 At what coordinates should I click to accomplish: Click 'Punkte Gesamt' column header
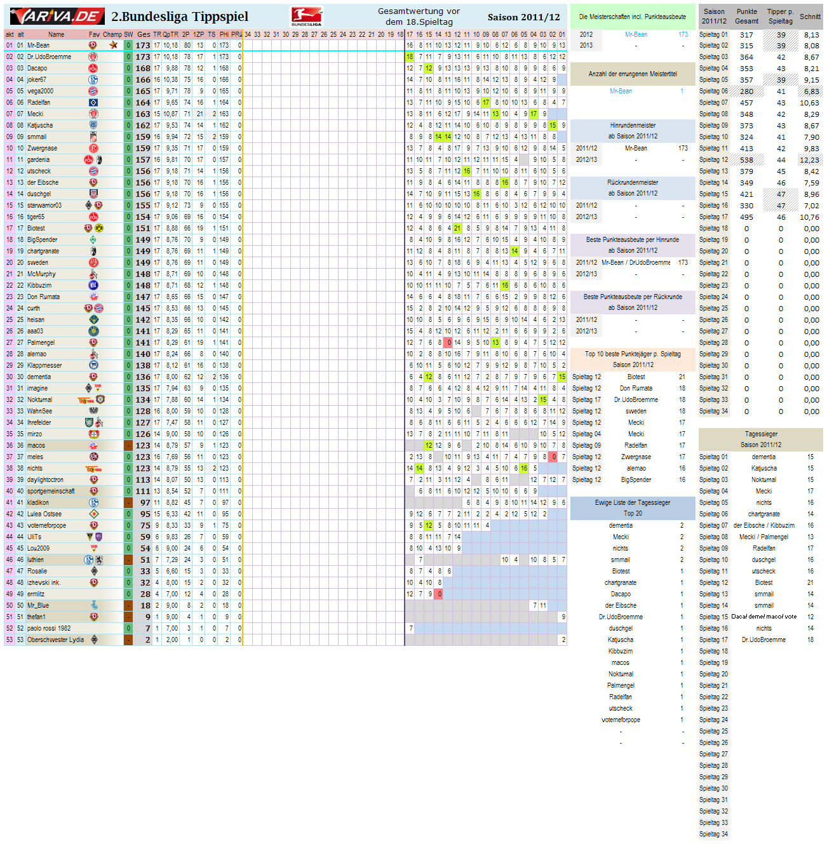[747, 16]
